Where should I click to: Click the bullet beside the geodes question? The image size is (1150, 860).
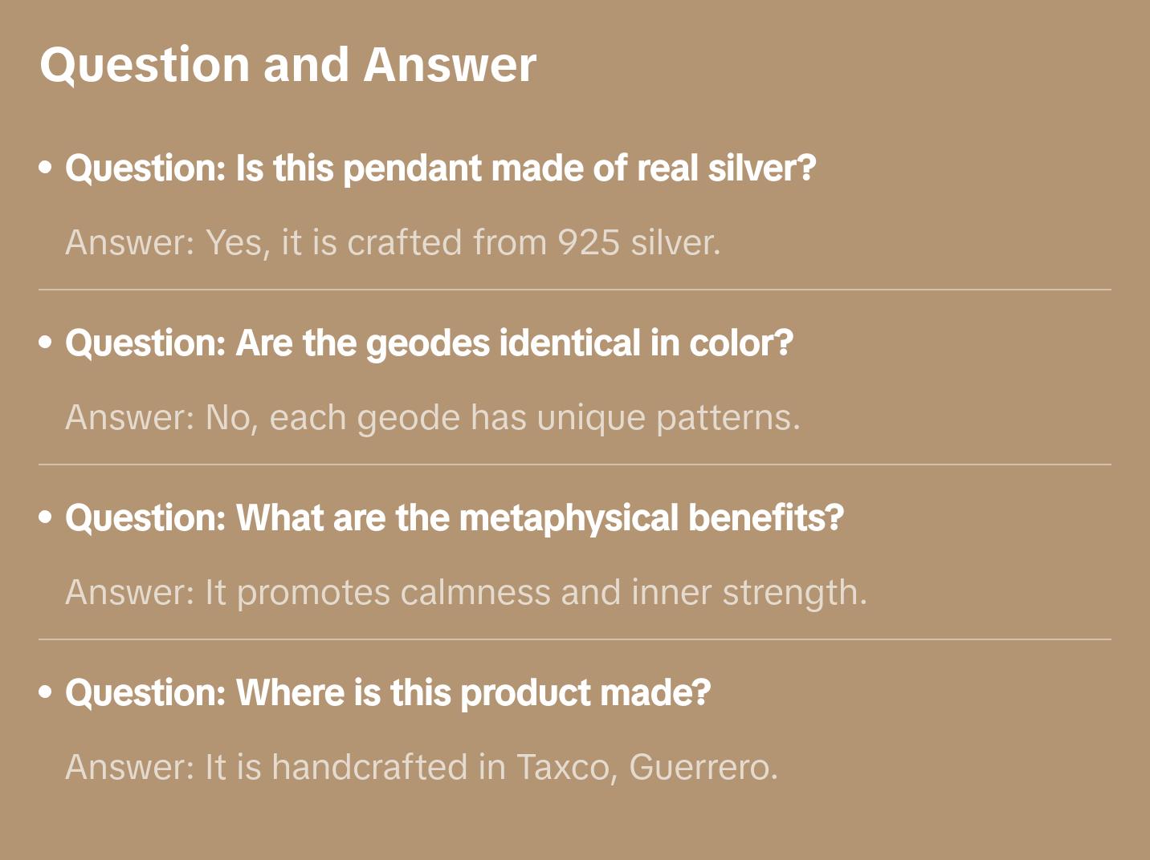46,343
